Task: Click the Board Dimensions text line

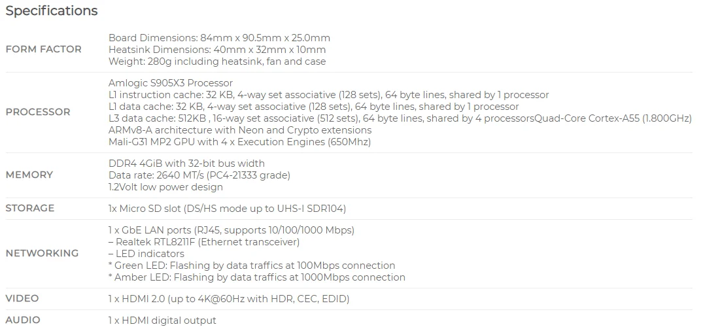Action: [219, 38]
